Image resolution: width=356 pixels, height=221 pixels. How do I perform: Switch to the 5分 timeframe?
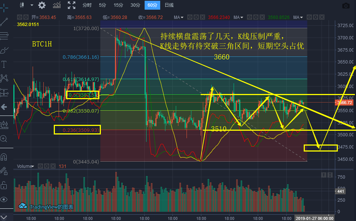pos(102,5)
